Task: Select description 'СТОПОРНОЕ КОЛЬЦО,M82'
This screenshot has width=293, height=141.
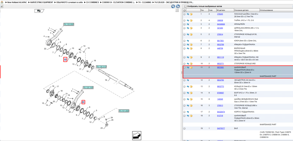Action: 245,64
